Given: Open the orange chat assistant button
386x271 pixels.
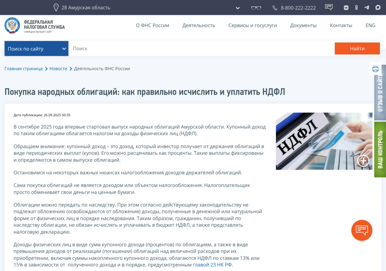Looking at the screenshot, I should [x=361, y=230].
